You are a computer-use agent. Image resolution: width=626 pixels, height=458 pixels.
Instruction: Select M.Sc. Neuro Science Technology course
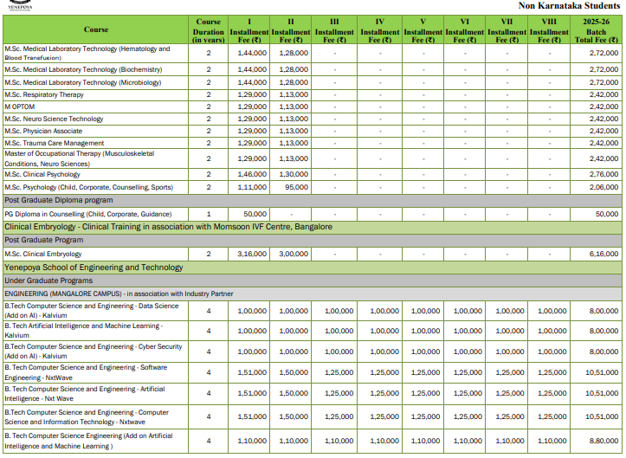[x=54, y=119]
